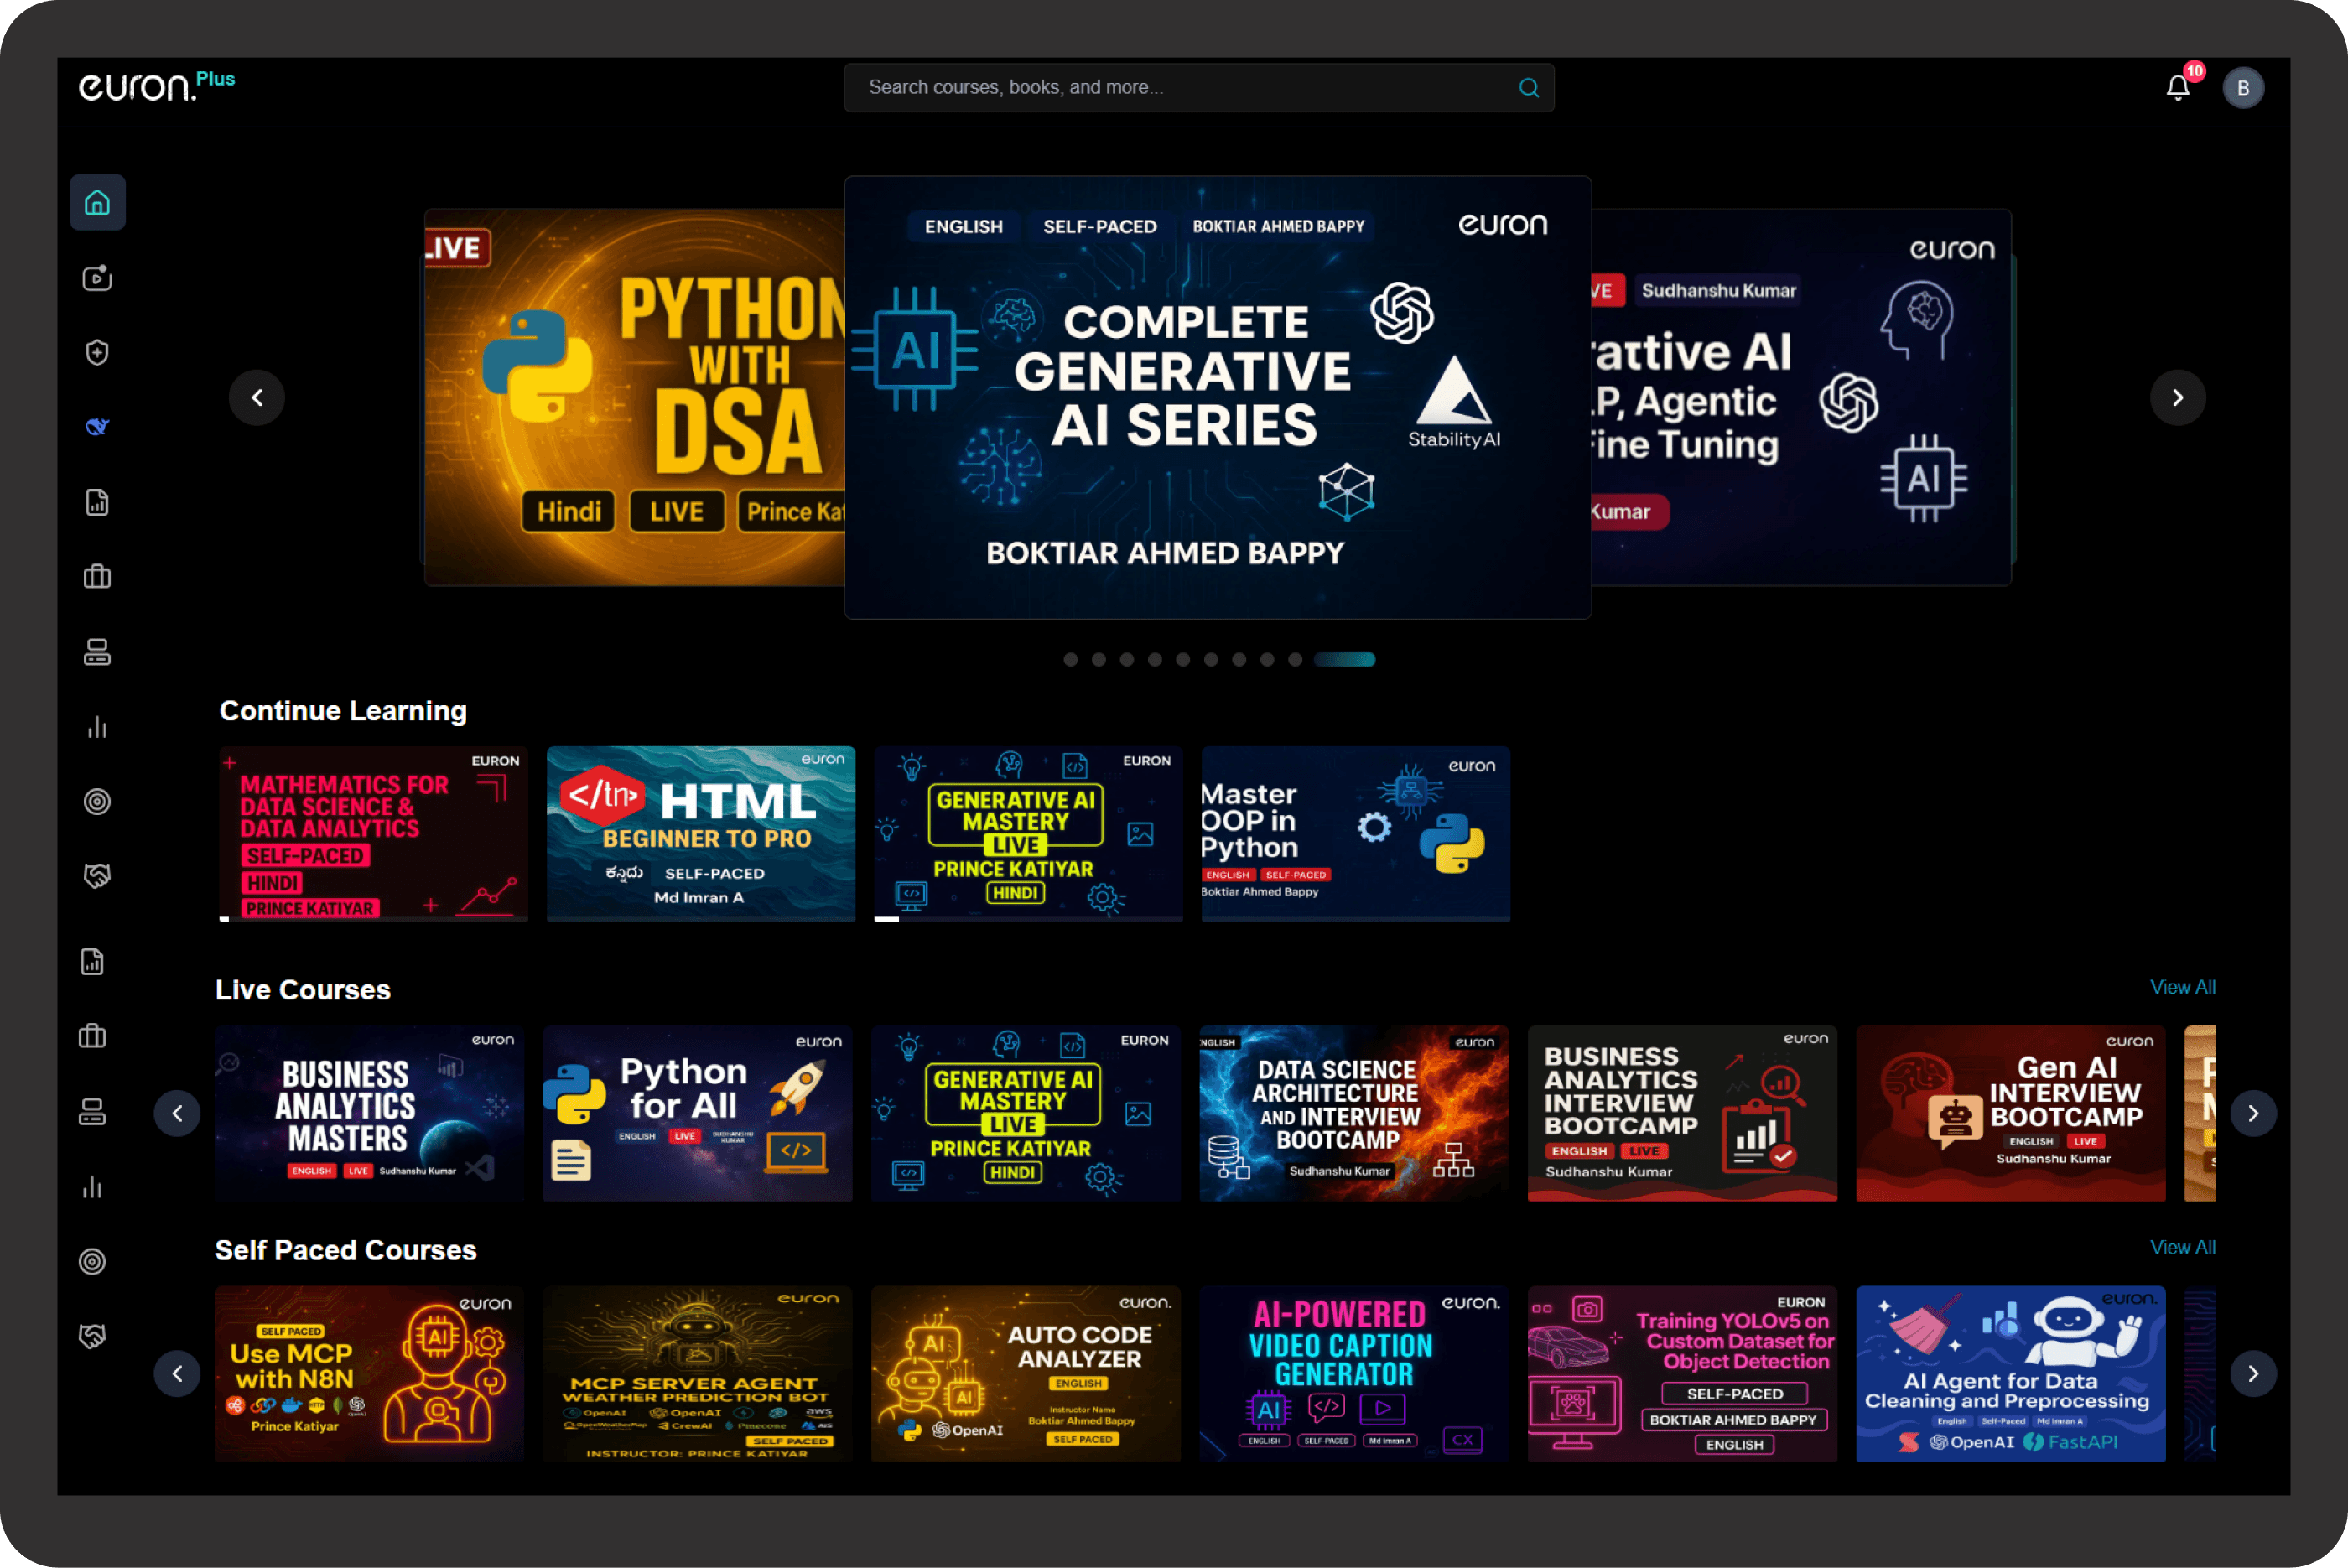The image size is (2348, 1568).
Task: Click View All for Live Courses
Action: click(x=2183, y=988)
